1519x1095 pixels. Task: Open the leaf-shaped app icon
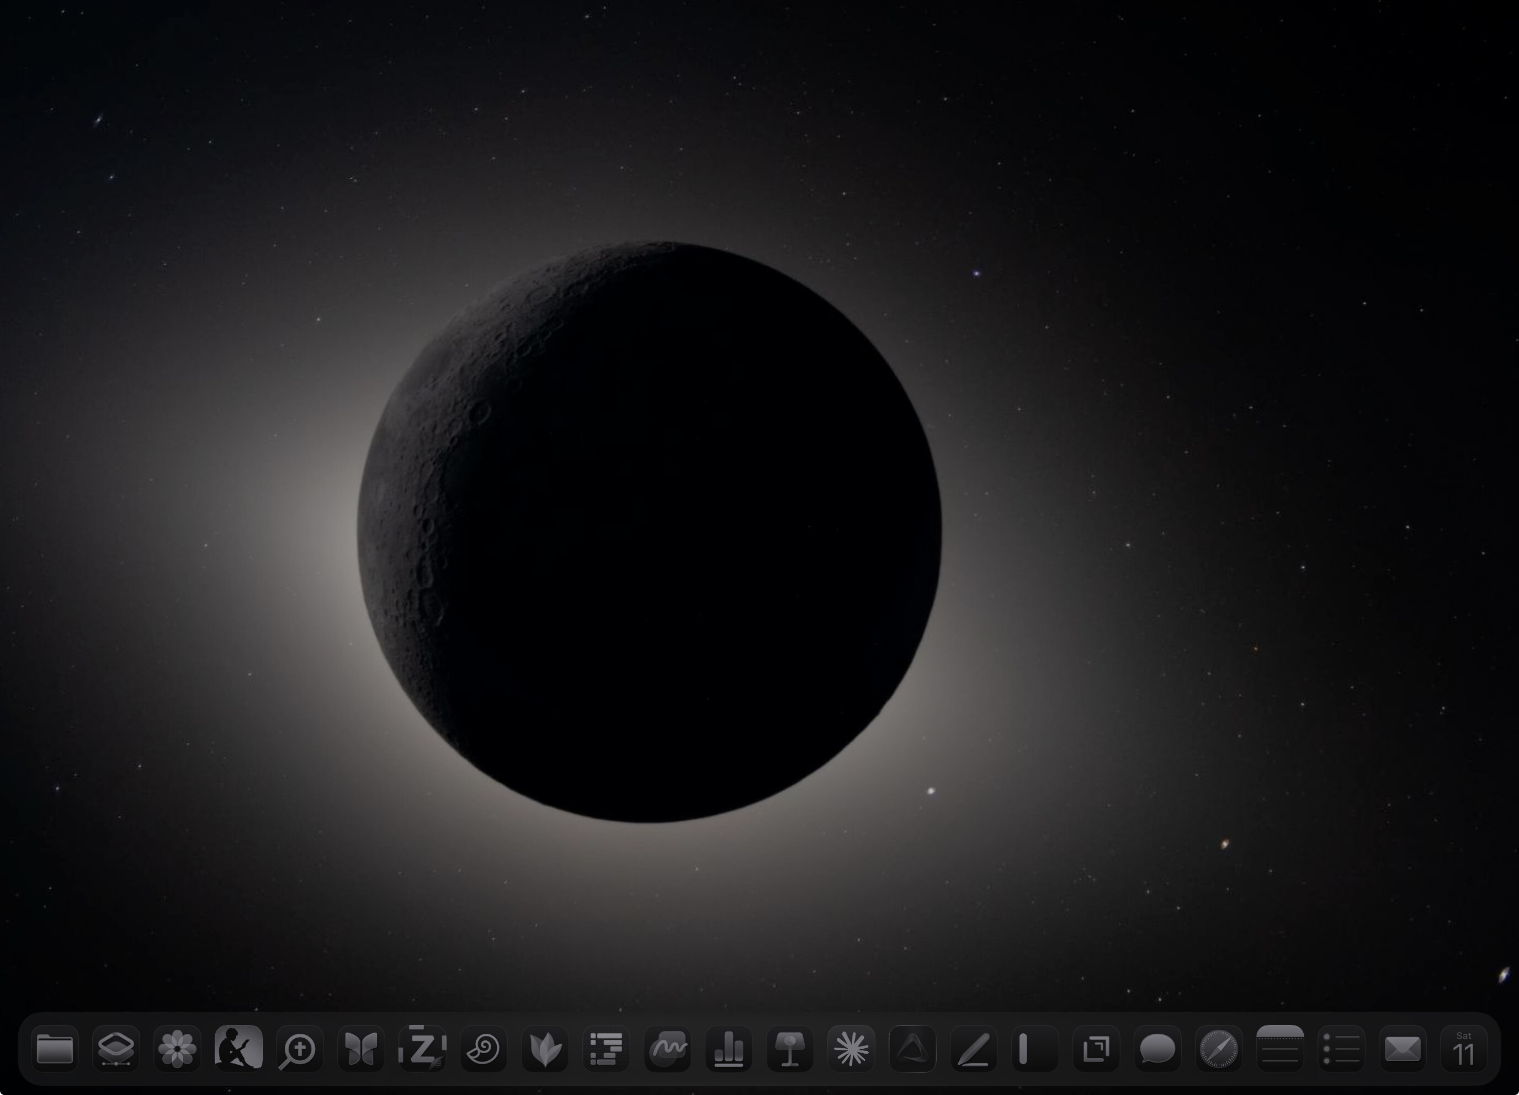tap(545, 1049)
